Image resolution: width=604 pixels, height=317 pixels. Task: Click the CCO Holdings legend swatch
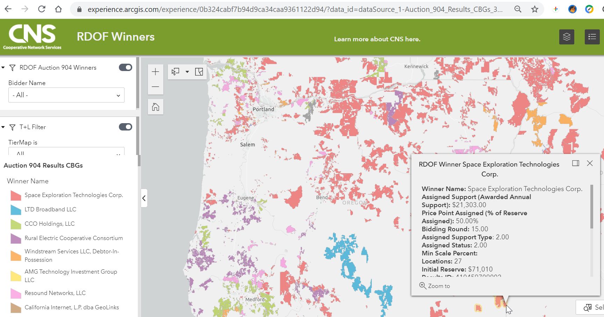(x=16, y=224)
